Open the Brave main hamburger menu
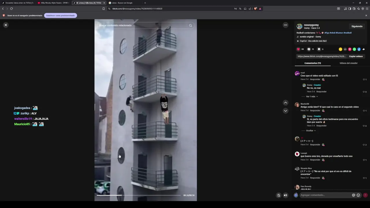Screen dimensions: 370x208 pyautogui.click(x=367, y=9)
